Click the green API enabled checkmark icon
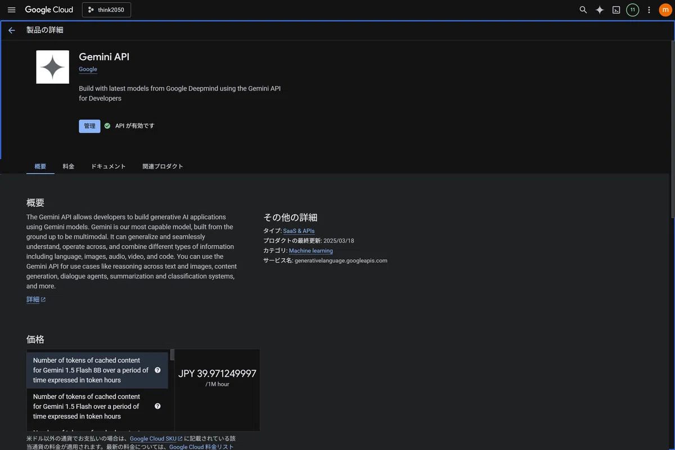The image size is (675, 450). pyautogui.click(x=107, y=126)
